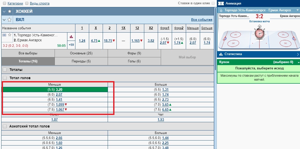Expand Статистика panel arrow
The image size is (300, 149).
pyautogui.click(x=298, y=54)
